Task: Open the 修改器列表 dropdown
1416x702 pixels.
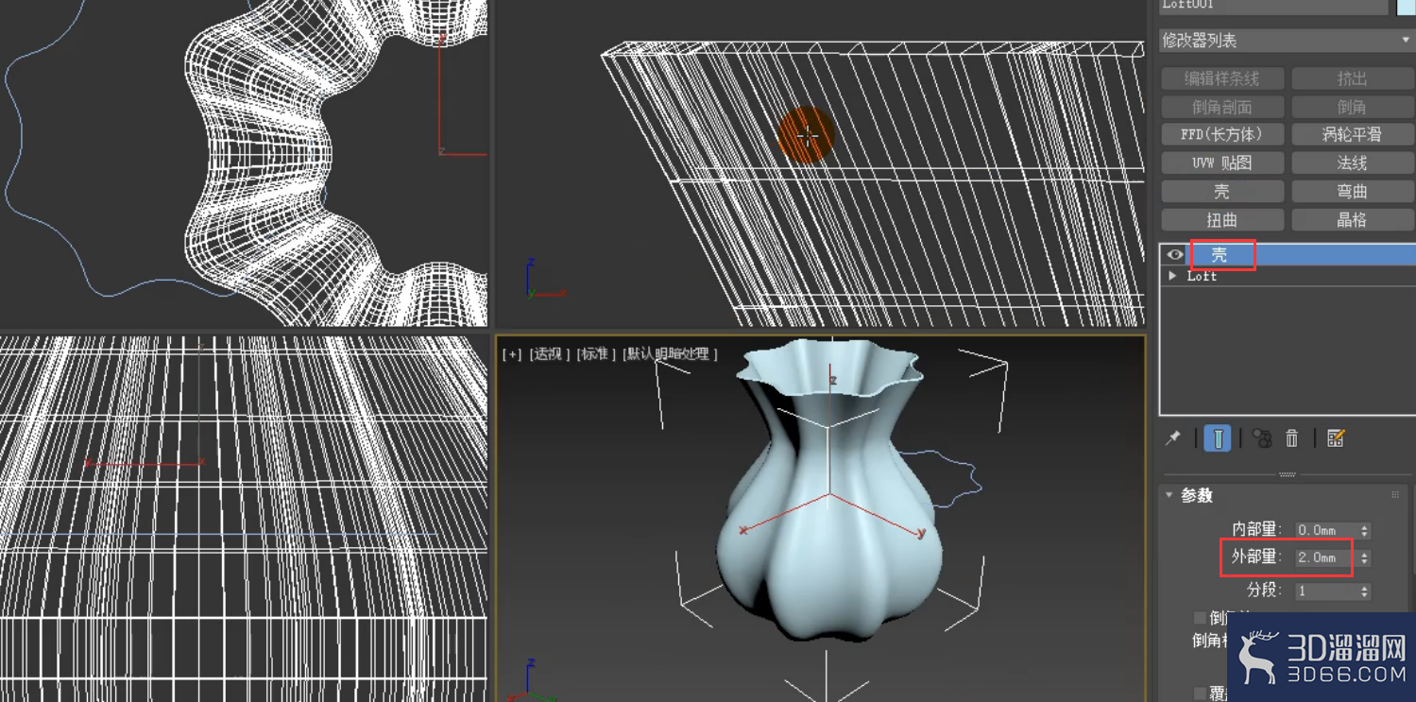Action: click(x=1287, y=41)
